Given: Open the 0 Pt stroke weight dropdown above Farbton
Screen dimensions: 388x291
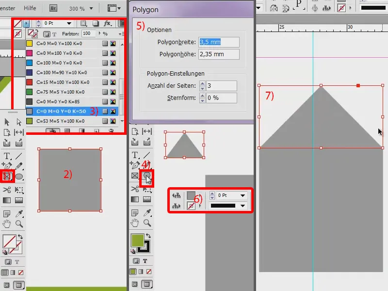Looking at the screenshot, I should 69,23.
